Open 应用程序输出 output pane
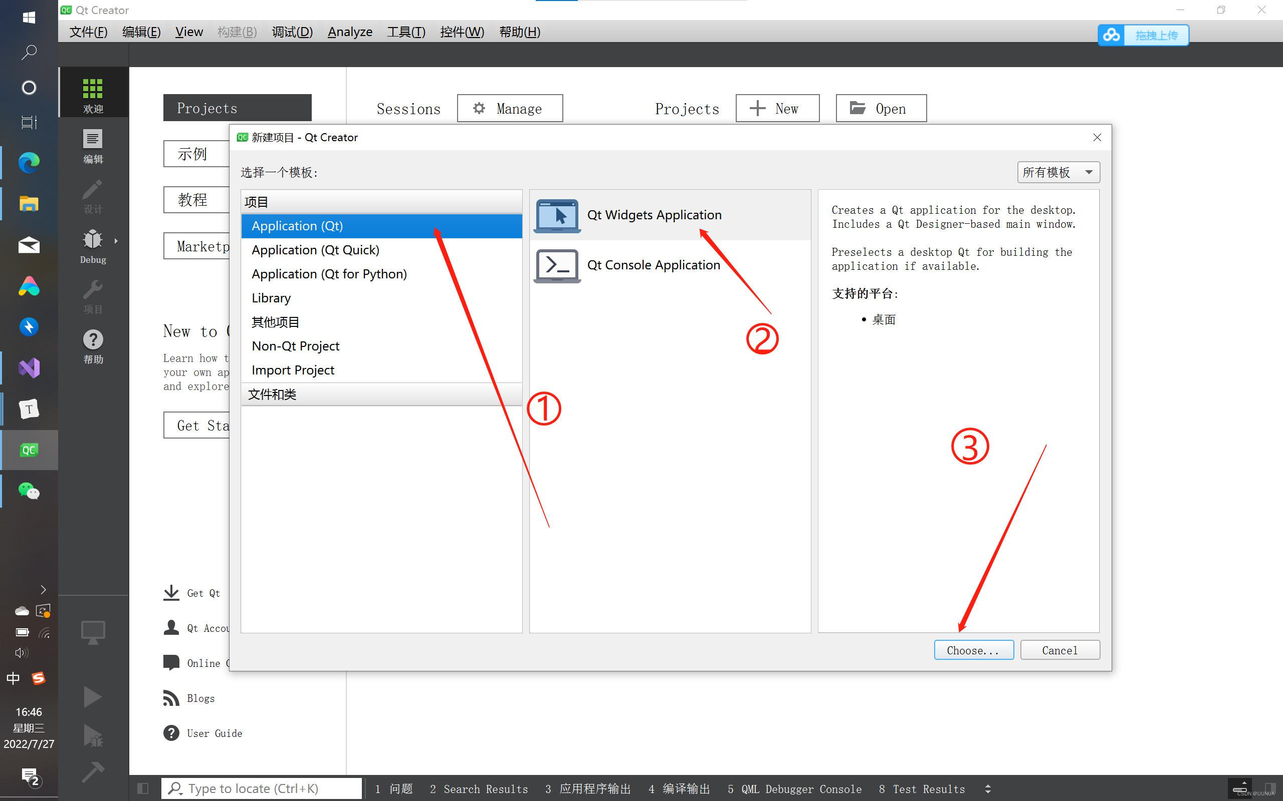 [x=588, y=789]
